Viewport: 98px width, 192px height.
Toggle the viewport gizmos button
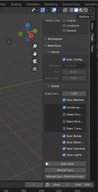tap(43, 10)
